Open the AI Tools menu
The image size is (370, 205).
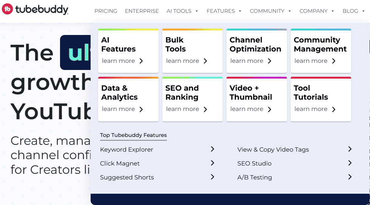[x=179, y=11]
